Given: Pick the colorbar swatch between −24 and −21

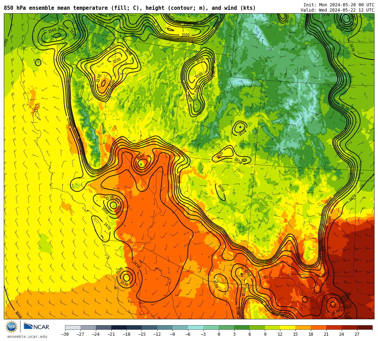Looking at the screenshot, I should [104, 327].
